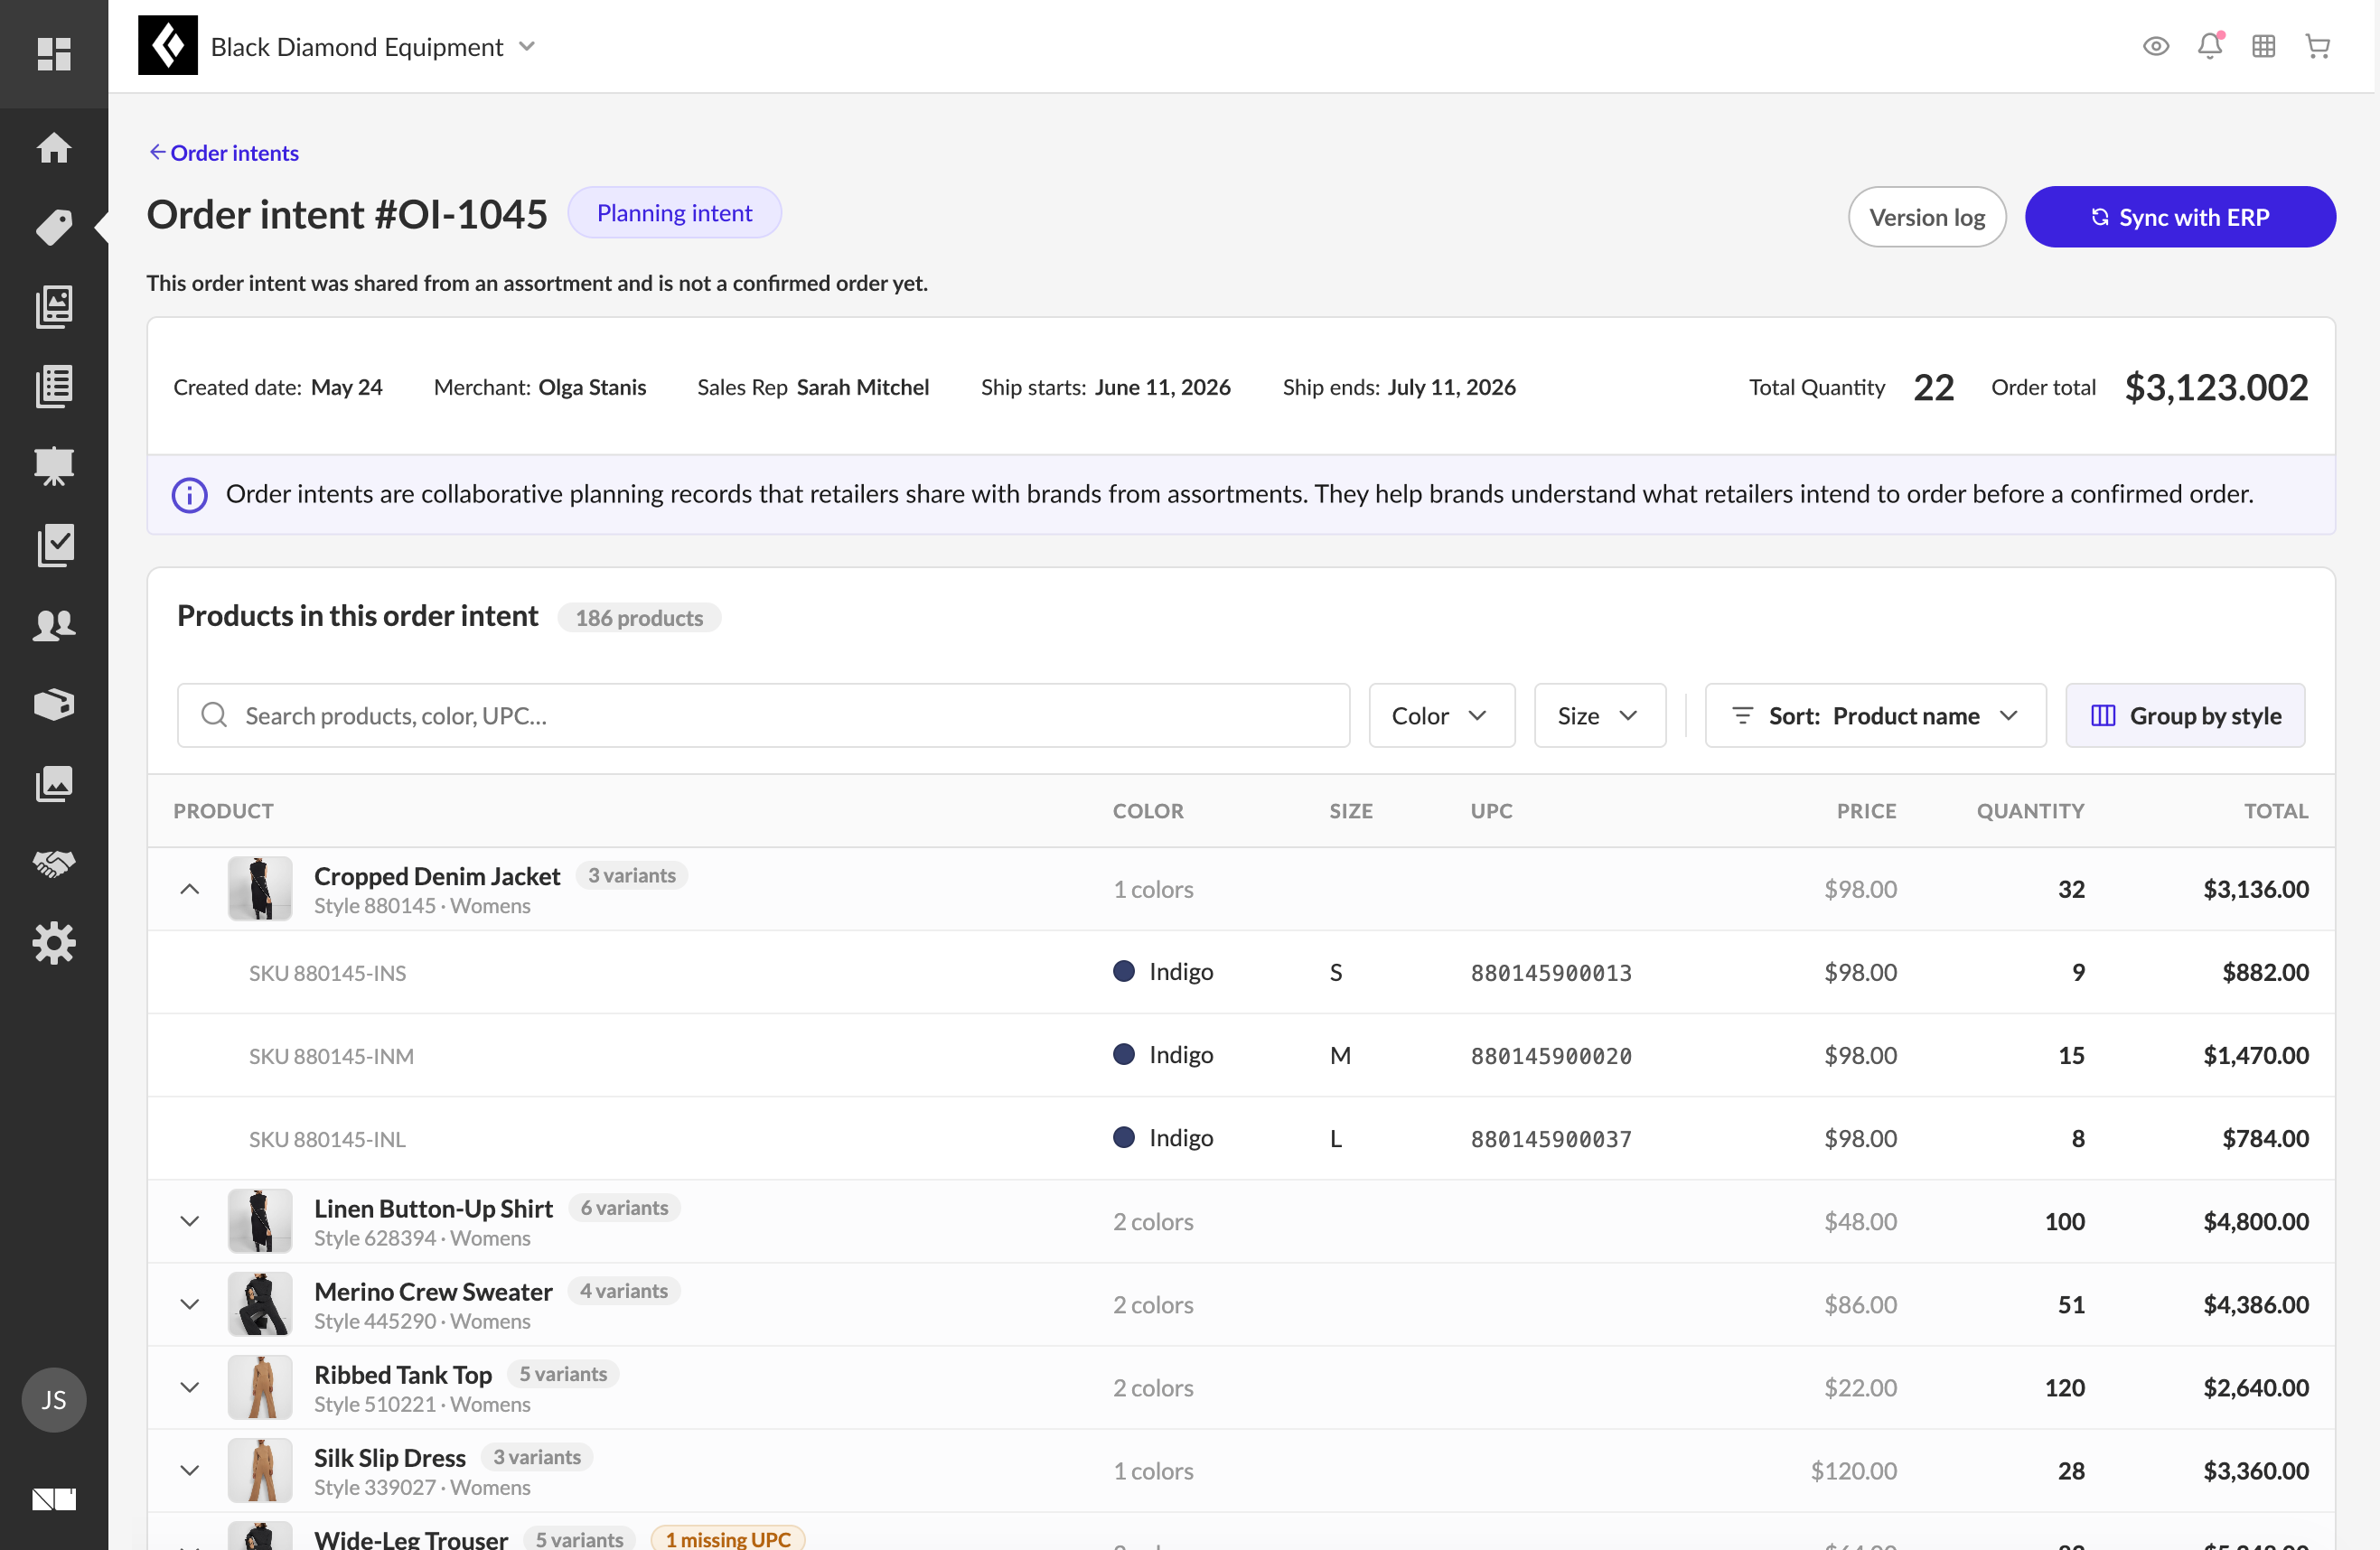Click the PRICE column header
The height and width of the screenshot is (1550, 2380).
coord(1866,810)
